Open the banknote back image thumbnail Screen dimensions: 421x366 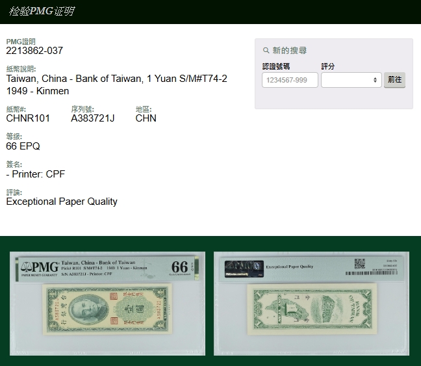point(311,304)
